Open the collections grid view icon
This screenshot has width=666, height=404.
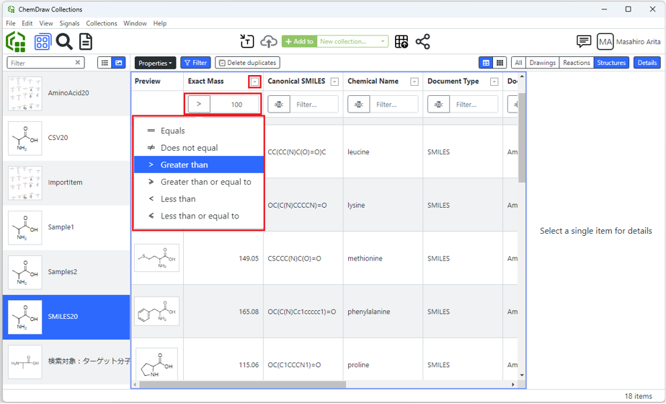[x=43, y=42]
